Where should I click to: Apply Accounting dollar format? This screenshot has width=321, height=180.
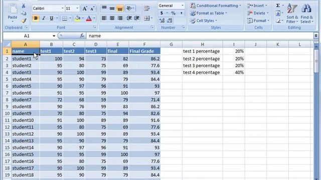[162, 13]
